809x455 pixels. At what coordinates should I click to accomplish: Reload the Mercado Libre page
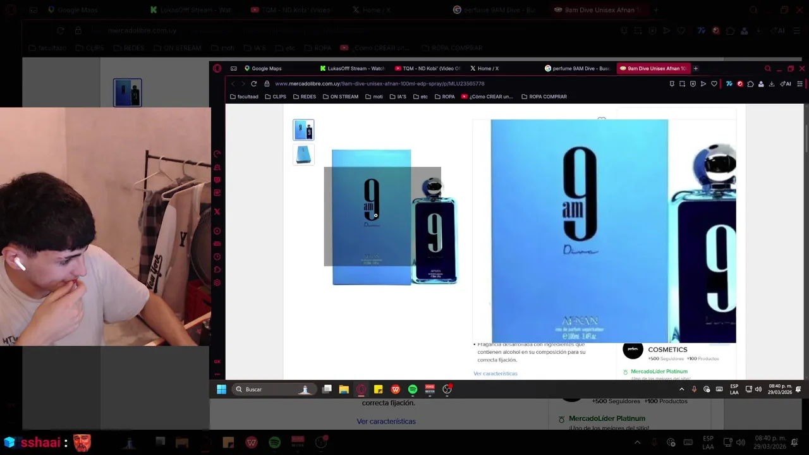click(253, 83)
